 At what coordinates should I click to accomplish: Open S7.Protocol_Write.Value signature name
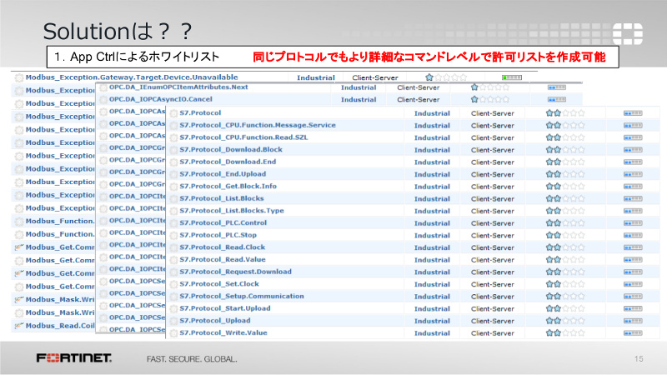pos(223,332)
